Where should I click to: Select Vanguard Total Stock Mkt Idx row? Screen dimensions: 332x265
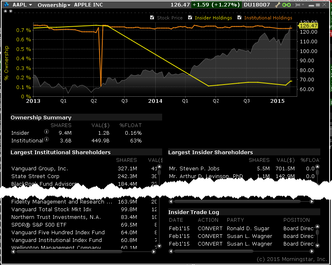(x=84, y=209)
